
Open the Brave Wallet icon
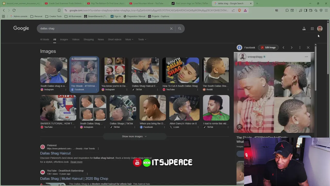(311, 10)
